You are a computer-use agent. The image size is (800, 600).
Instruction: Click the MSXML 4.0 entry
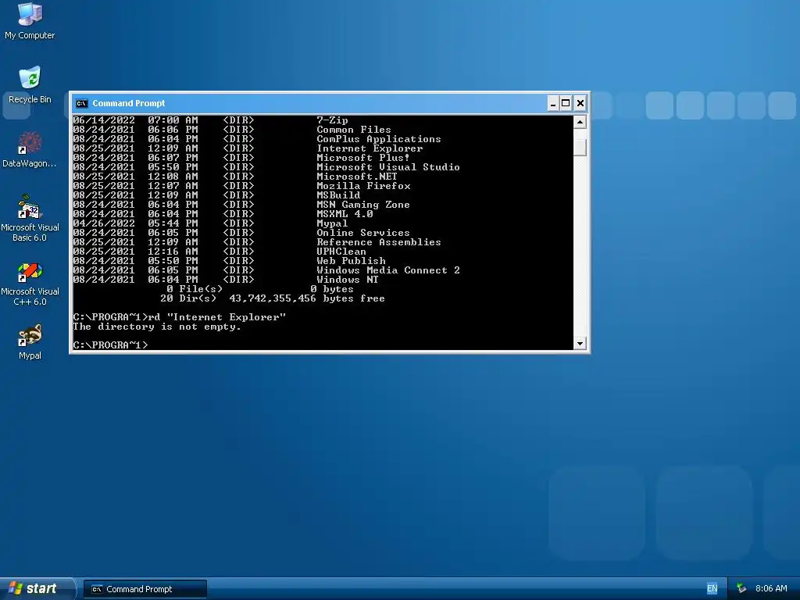click(x=345, y=214)
